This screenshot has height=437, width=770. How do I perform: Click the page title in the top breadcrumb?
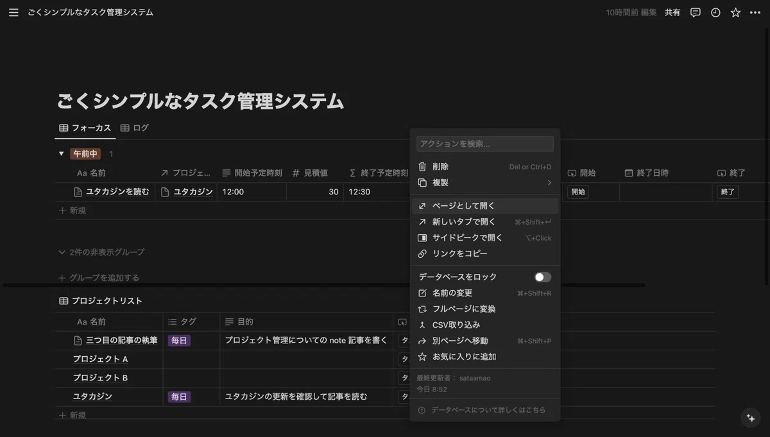coord(90,12)
